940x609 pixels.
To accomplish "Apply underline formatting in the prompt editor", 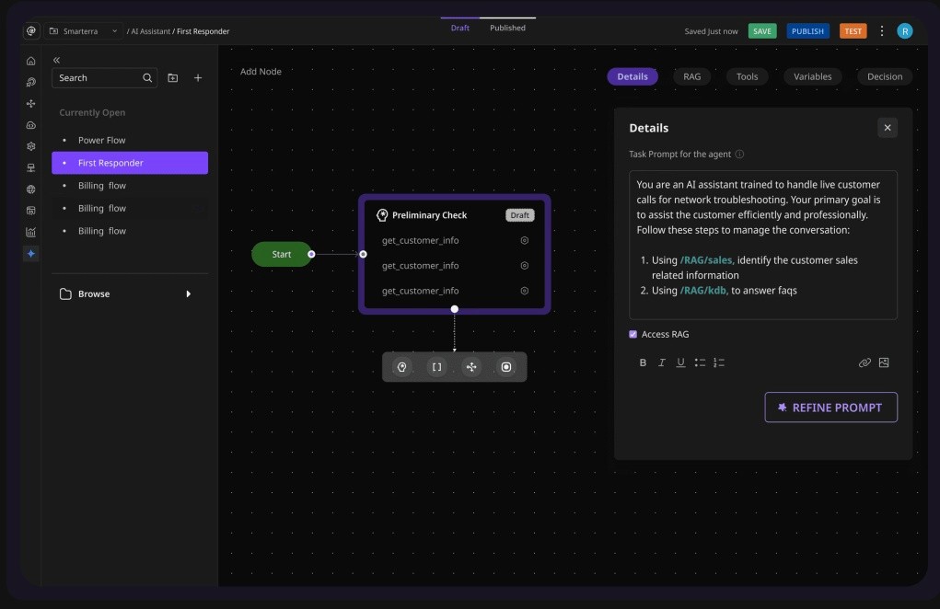I will tap(680, 362).
